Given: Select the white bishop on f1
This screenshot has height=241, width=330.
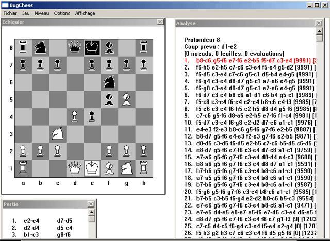Looking at the screenshot, I should point(109,168).
